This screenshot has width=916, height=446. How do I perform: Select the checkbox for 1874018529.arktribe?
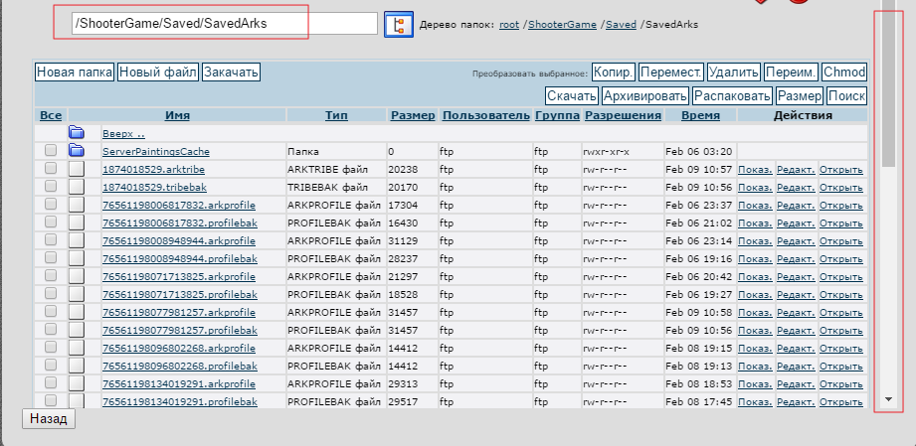coord(51,169)
